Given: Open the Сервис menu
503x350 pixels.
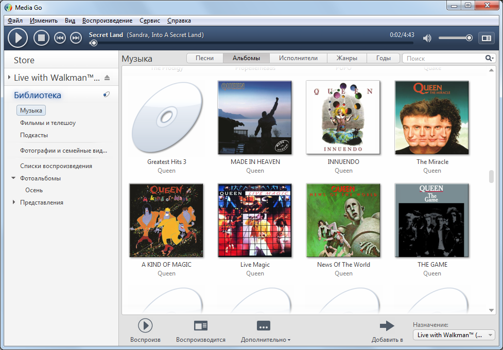Looking at the screenshot, I should click(x=149, y=21).
